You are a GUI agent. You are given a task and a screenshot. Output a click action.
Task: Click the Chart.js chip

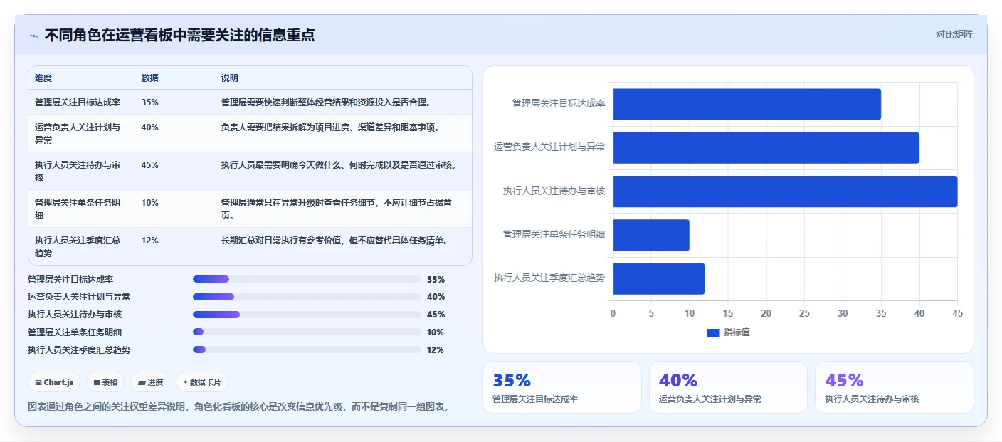tap(55, 382)
